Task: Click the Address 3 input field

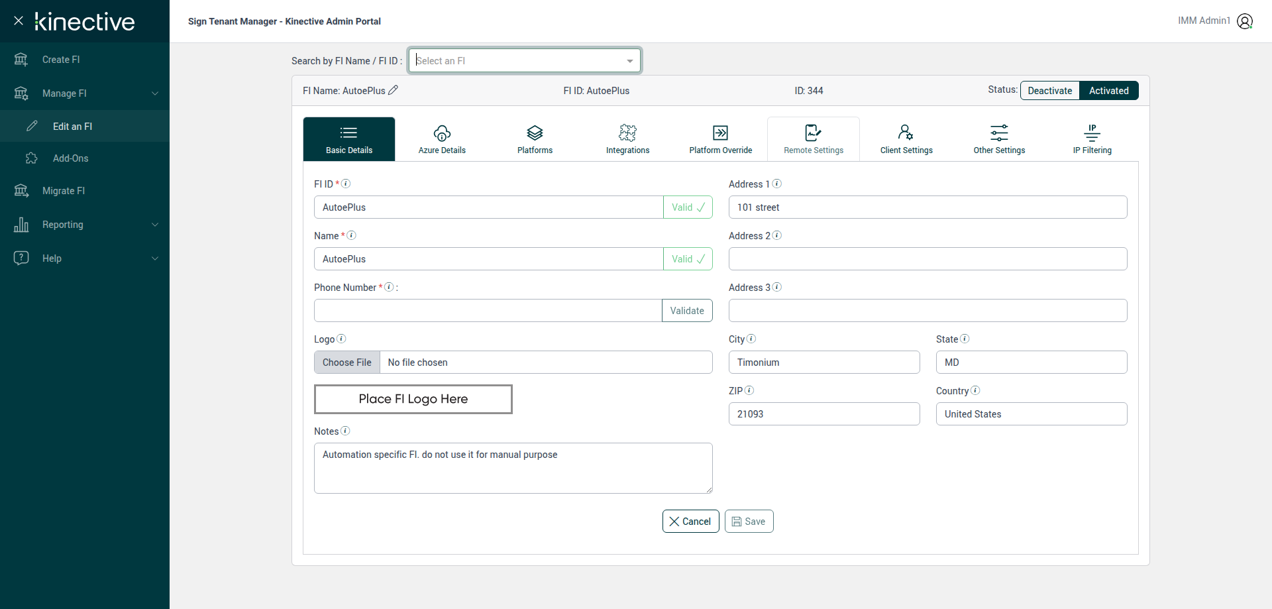Action: (x=927, y=311)
